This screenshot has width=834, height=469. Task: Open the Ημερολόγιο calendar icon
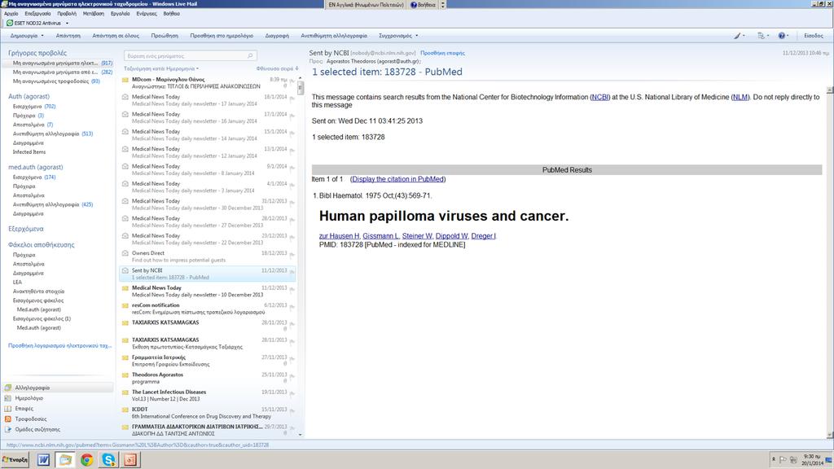pyautogui.click(x=8, y=398)
